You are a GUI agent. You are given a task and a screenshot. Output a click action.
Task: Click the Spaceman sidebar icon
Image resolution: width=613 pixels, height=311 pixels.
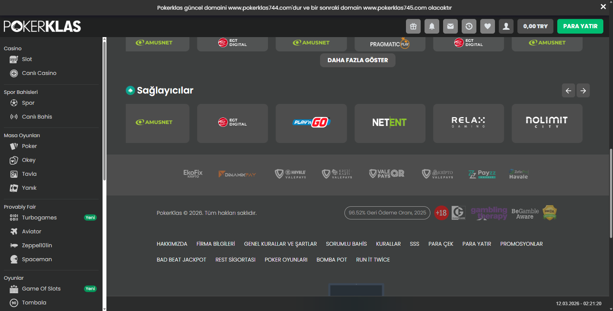pyautogui.click(x=14, y=259)
